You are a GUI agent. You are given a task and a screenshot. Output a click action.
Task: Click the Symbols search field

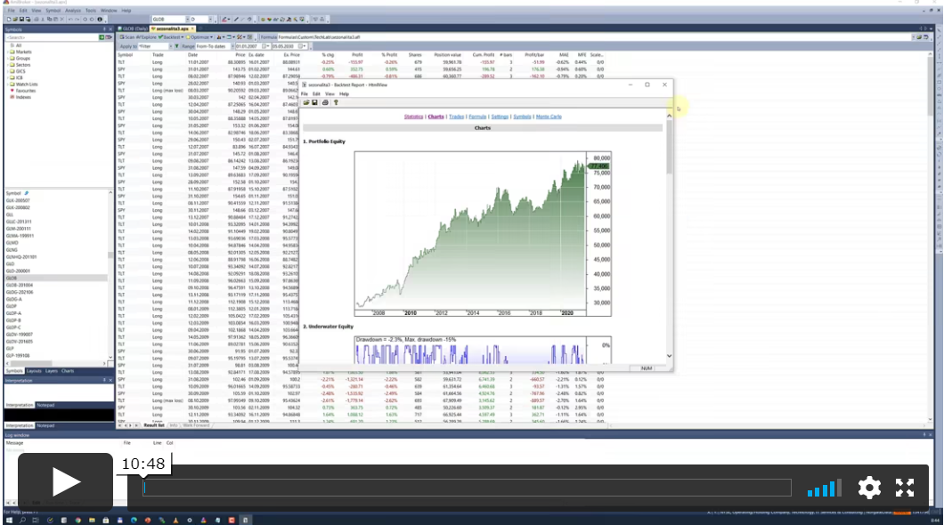click(52, 37)
